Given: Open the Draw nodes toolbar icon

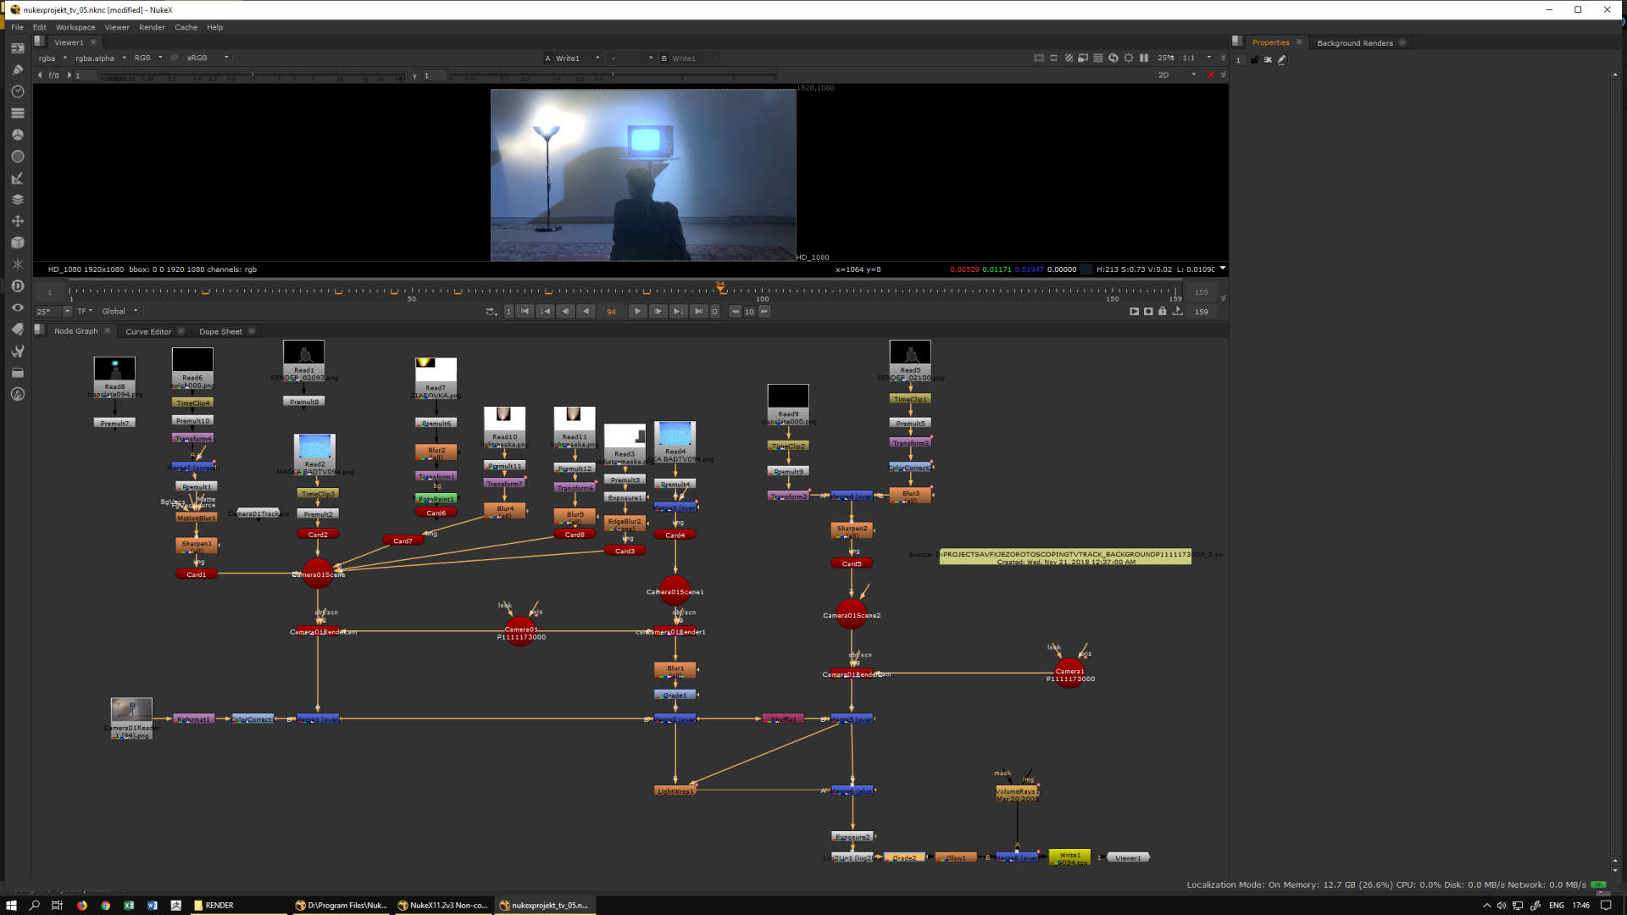Looking at the screenshot, I should click(17, 69).
